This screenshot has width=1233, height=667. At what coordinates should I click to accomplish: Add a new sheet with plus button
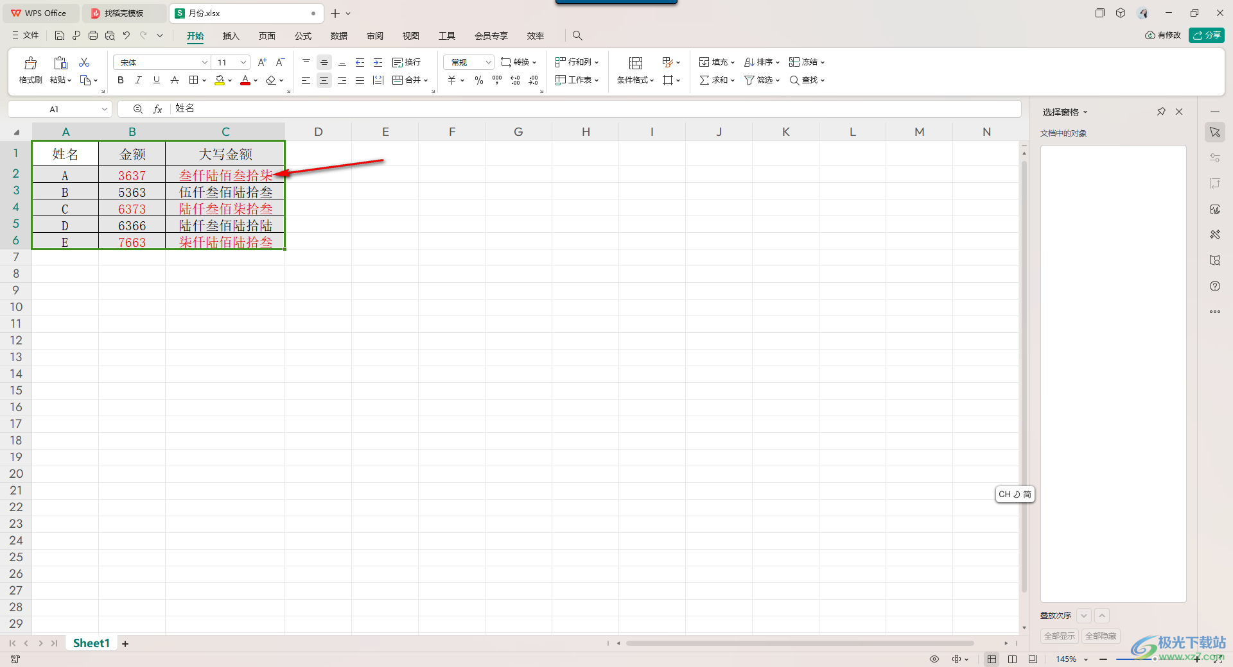pos(125,643)
